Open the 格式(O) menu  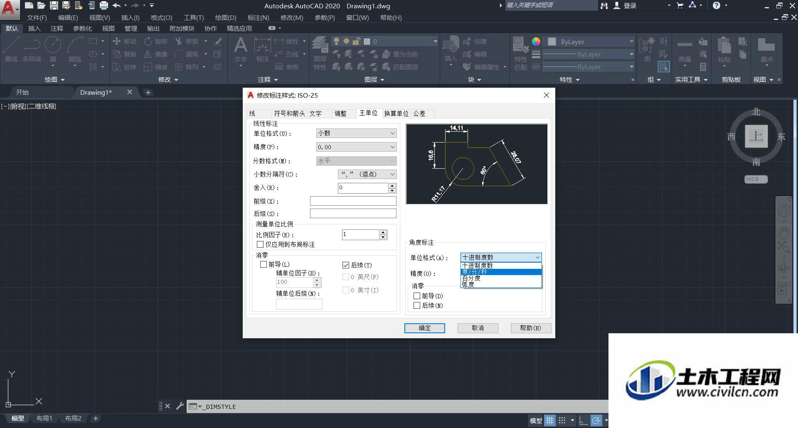(161, 18)
